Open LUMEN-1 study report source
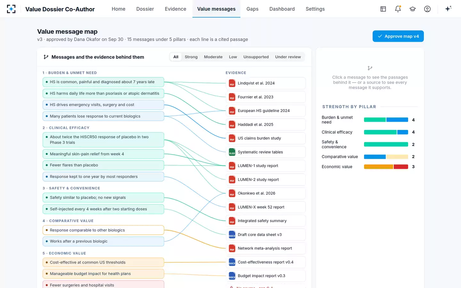 [266, 166]
